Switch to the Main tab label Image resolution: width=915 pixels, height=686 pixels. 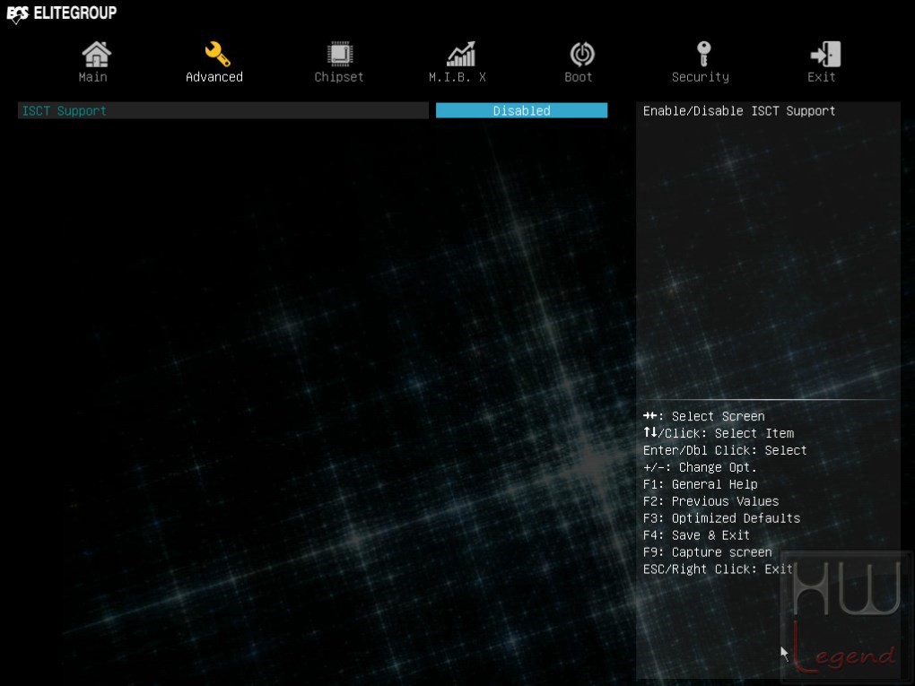pyautogui.click(x=92, y=77)
